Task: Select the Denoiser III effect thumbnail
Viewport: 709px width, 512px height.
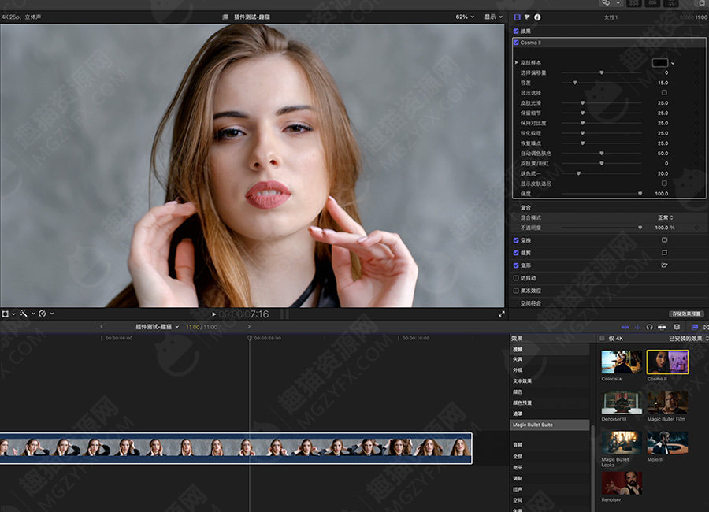Action: click(622, 403)
